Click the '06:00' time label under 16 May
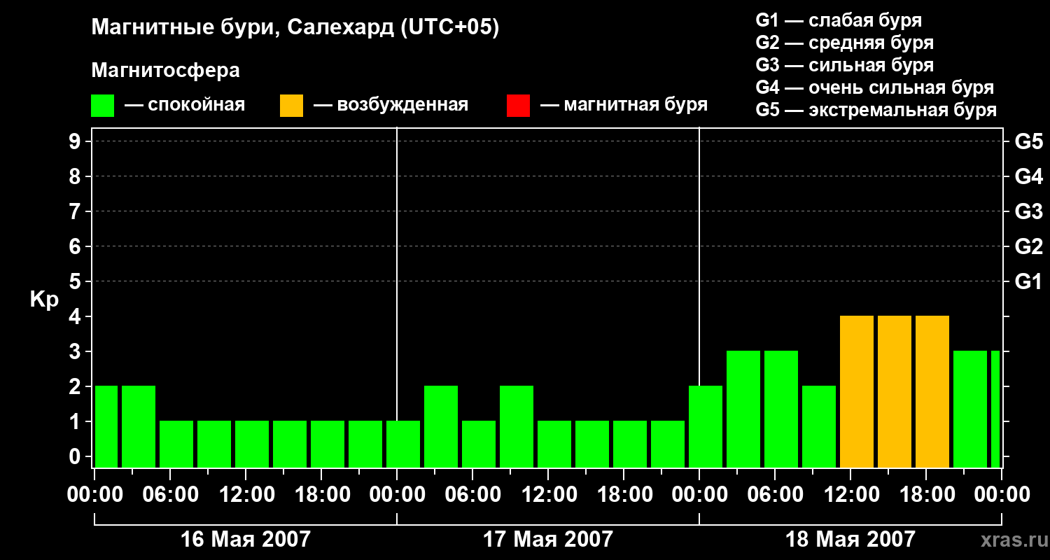This screenshot has height=560, width=1050. pyautogui.click(x=171, y=495)
